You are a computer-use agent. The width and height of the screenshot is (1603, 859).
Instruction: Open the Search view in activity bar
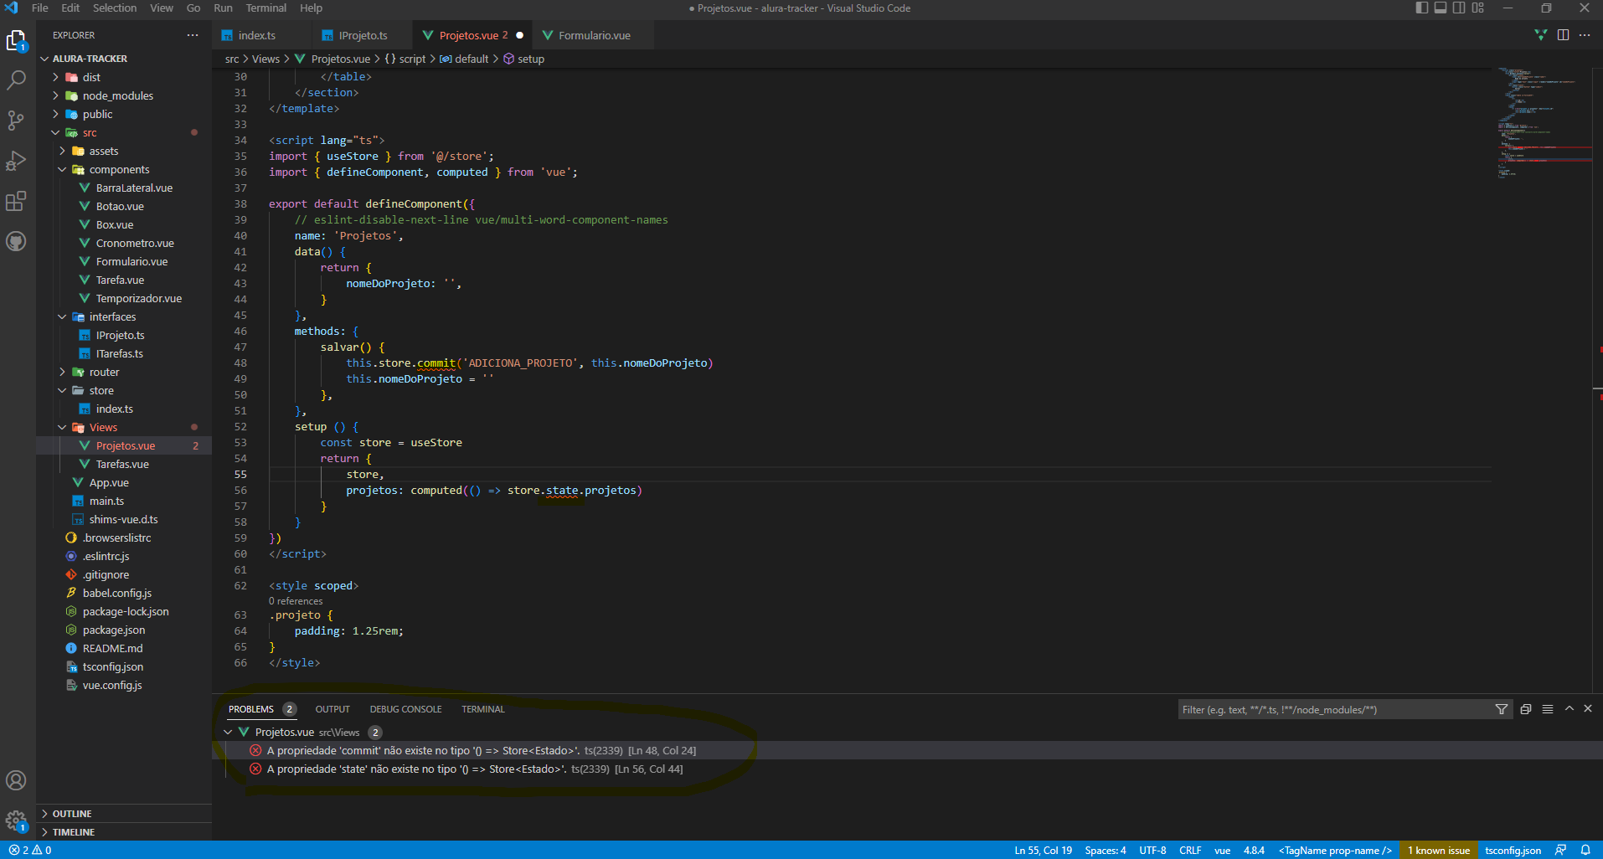coord(17,80)
